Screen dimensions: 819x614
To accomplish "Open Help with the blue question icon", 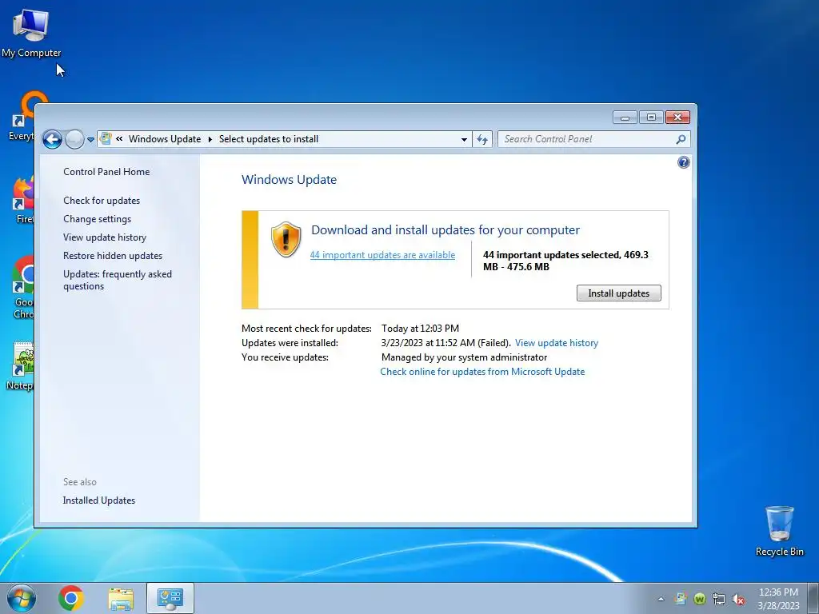I will (x=683, y=162).
